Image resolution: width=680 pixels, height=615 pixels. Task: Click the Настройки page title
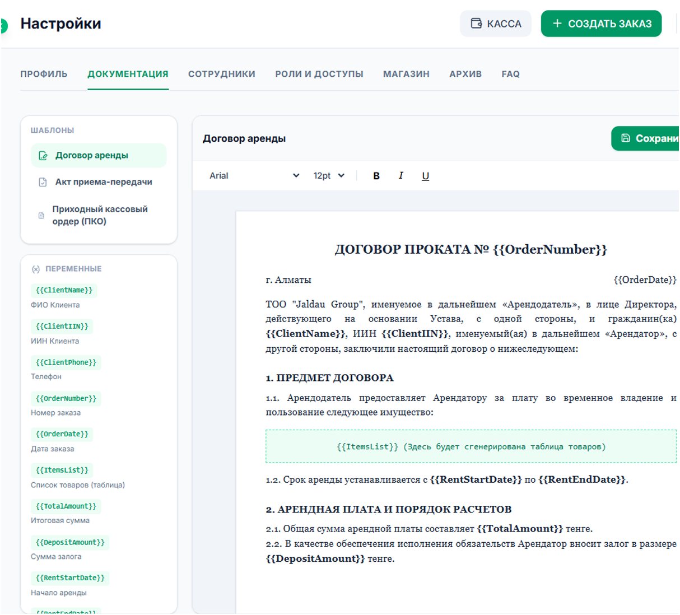[x=61, y=24]
